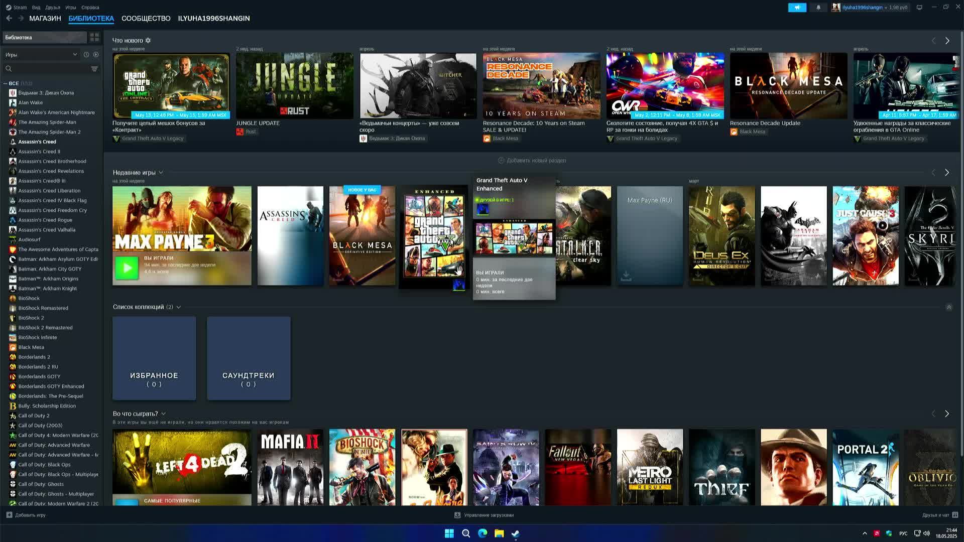Open Вид menu
964x542 pixels.
click(x=36, y=8)
